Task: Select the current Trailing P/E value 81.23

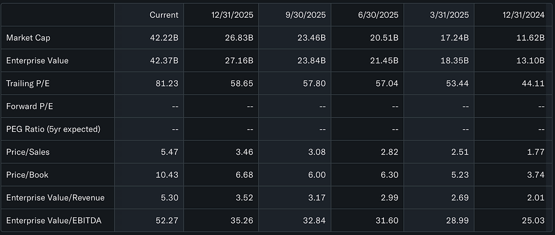Action: click(167, 83)
